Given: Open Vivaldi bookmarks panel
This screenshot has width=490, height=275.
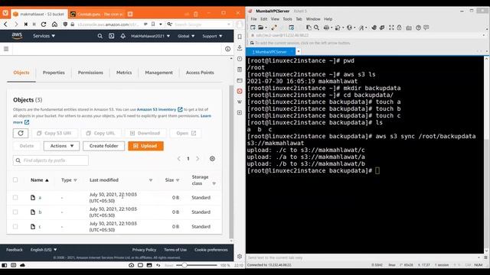Looking at the screenshot, I should (240, 37).
